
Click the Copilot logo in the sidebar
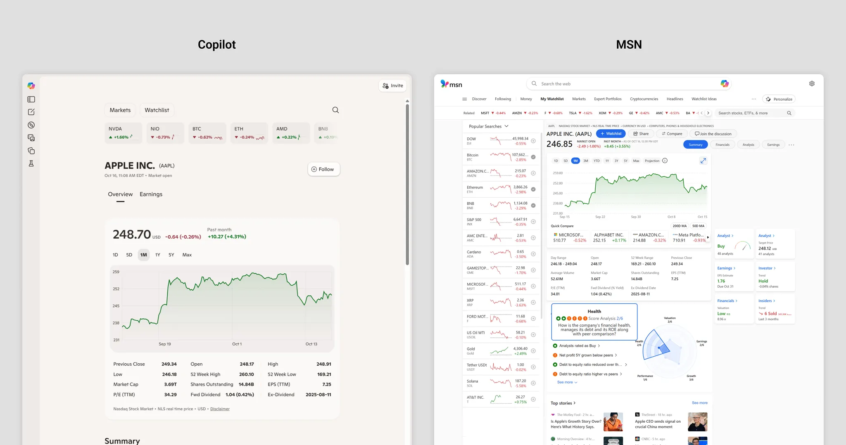[31, 86]
